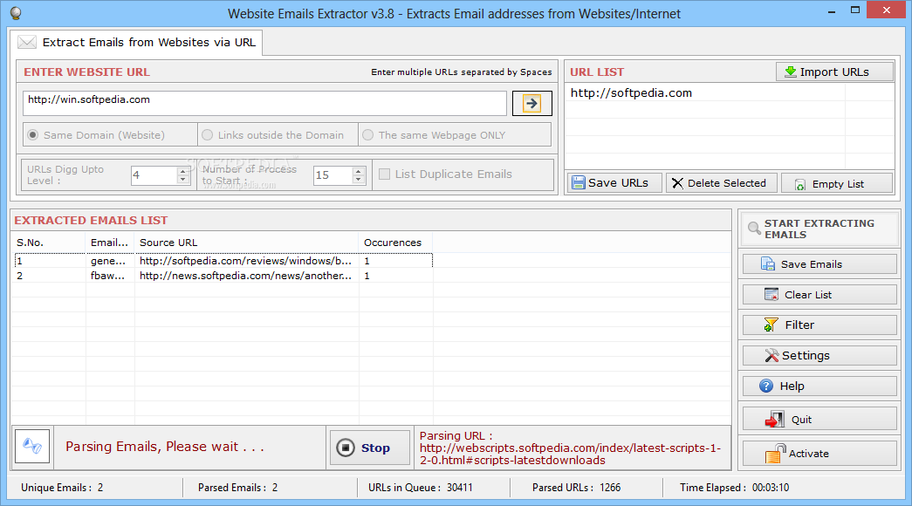Screen dimensions: 912x506
Task: Click Parsed Emails status entry
Action: [x=238, y=488]
